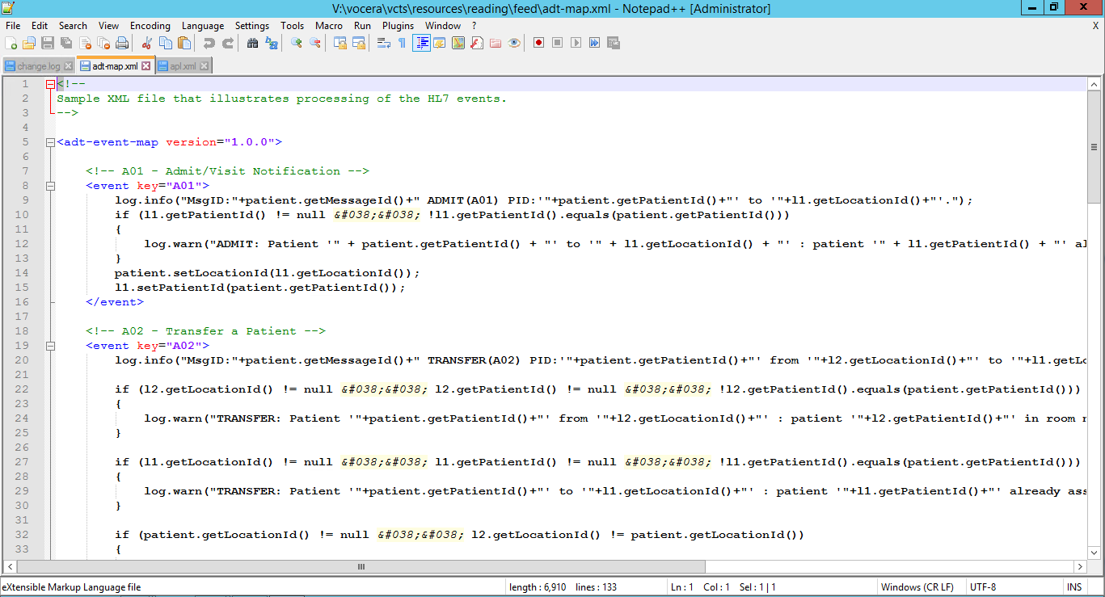Click the Windows (CR LF) status field
Screen dimensions: 1105x597
click(x=917, y=587)
